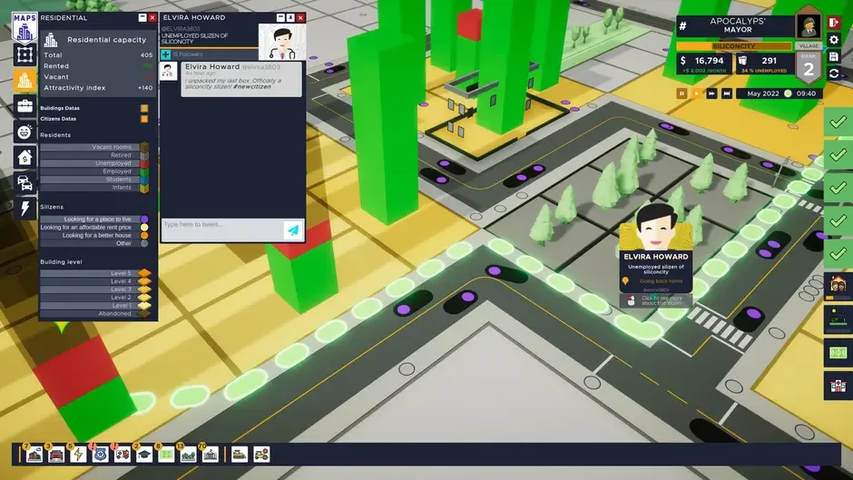Open education graduation cap tool
The image size is (853, 480).
point(144,455)
